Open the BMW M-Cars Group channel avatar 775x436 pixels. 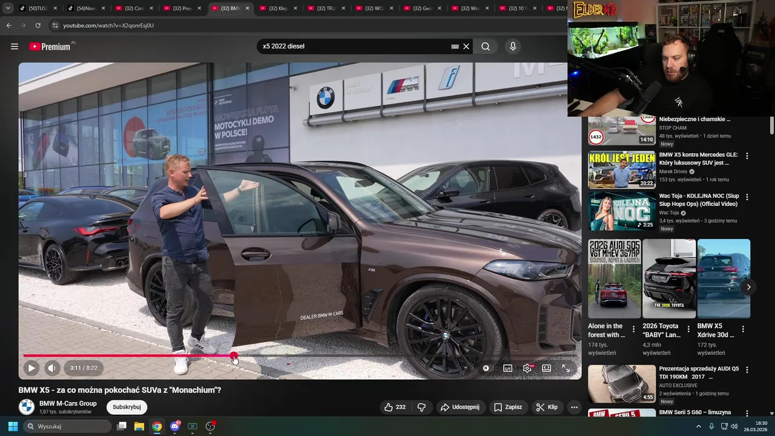click(x=27, y=407)
